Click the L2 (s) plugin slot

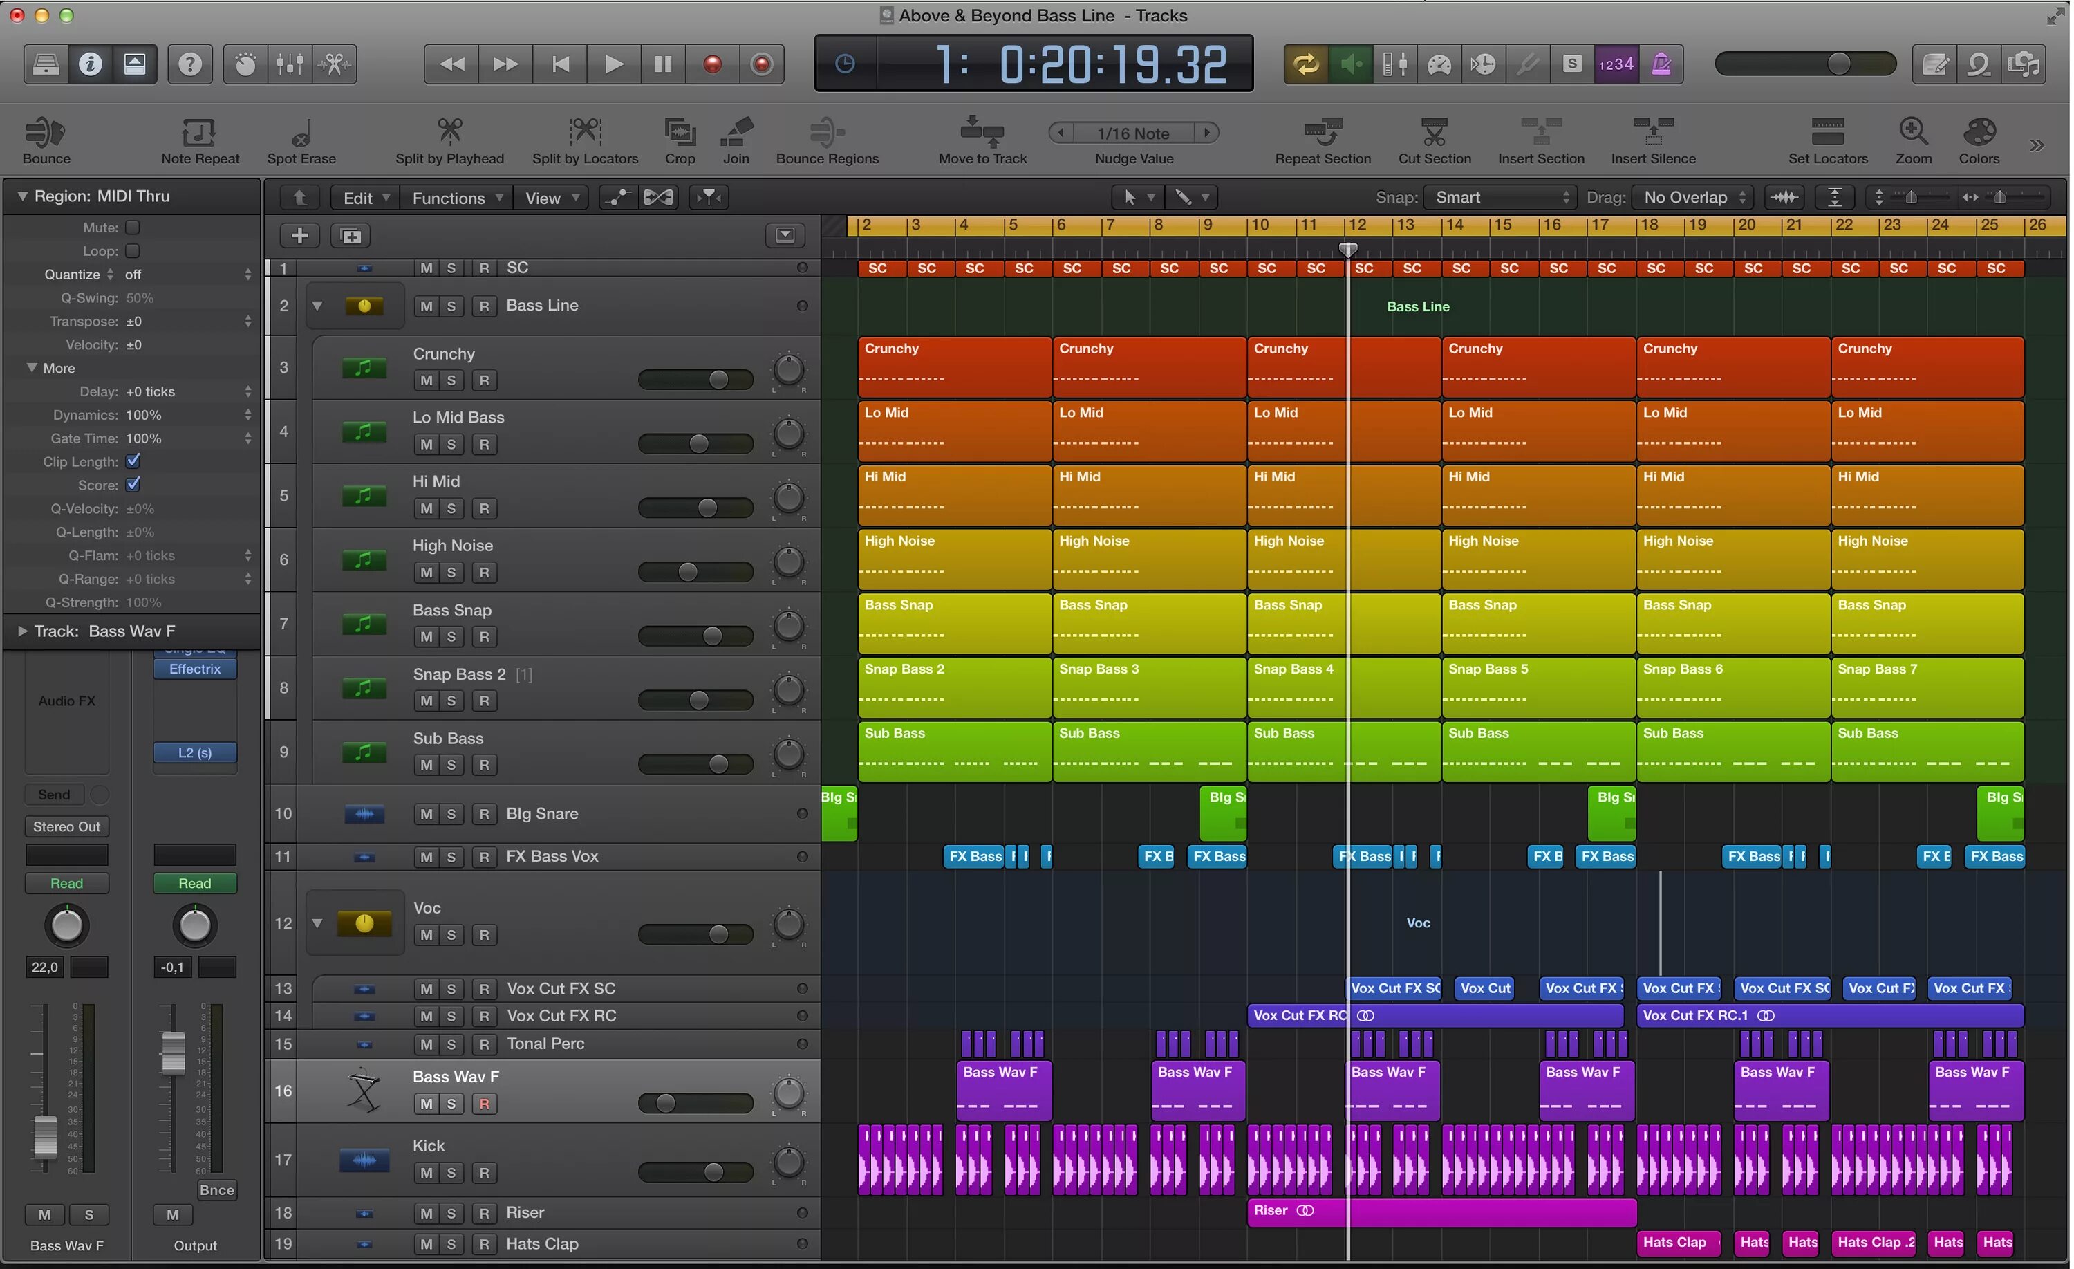click(194, 753)
